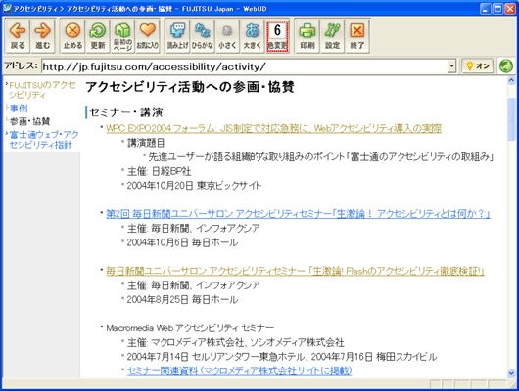Click the text 2004年10月20日 東京ビックサイト
519x391 pixels.
(x=194, y=186)
